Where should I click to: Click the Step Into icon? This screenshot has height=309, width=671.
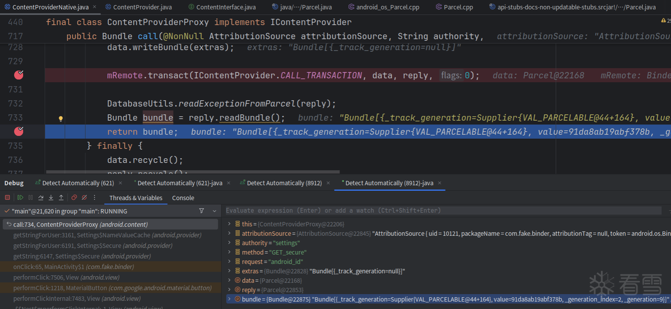pyautogui.click(x=51, y=198)
